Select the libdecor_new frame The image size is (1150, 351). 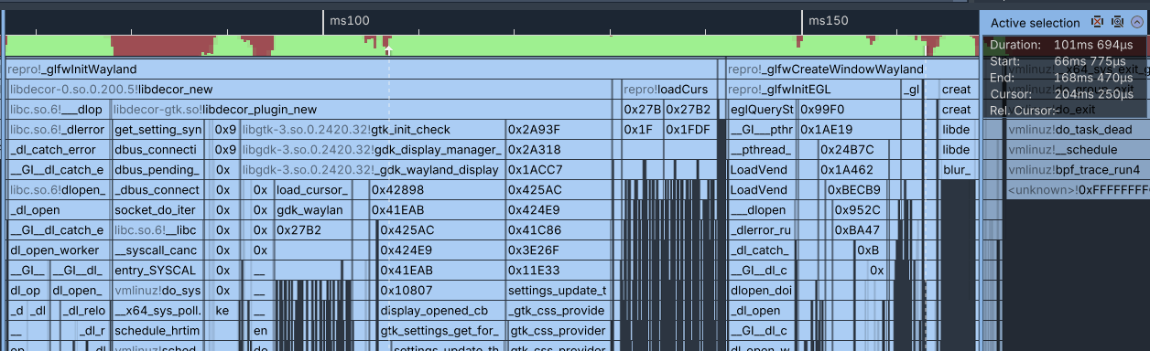(x=309, y=90)
